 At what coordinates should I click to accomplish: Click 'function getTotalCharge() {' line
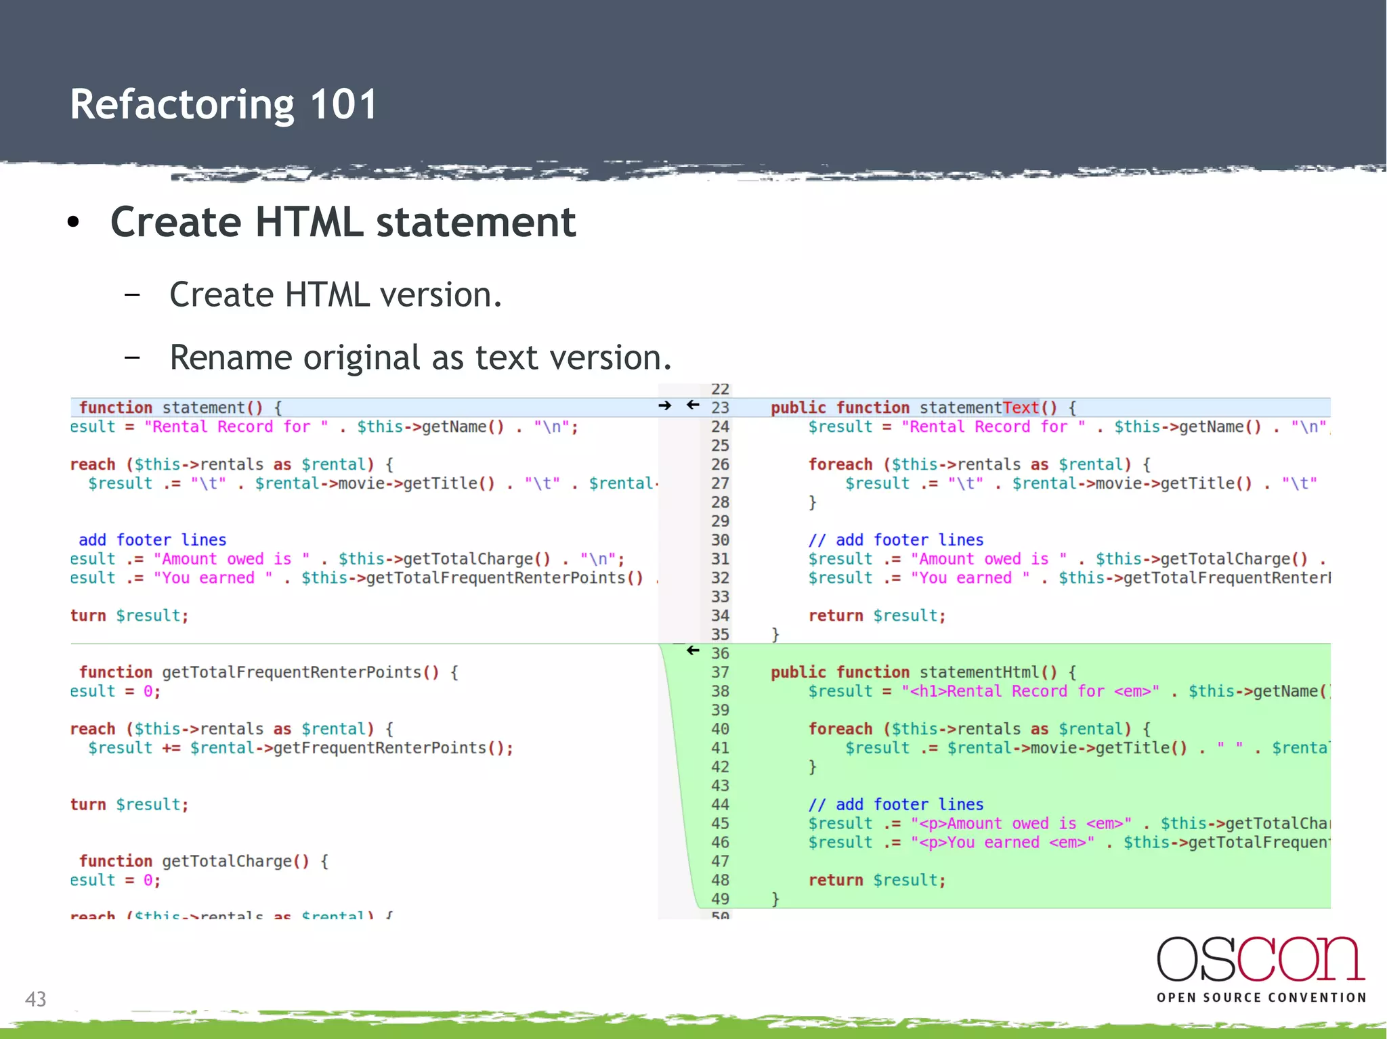pos(204,861)
